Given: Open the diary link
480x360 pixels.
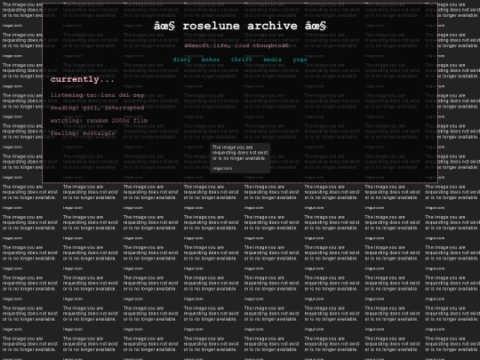Looking at the screenshot, I should pos(181,60).
